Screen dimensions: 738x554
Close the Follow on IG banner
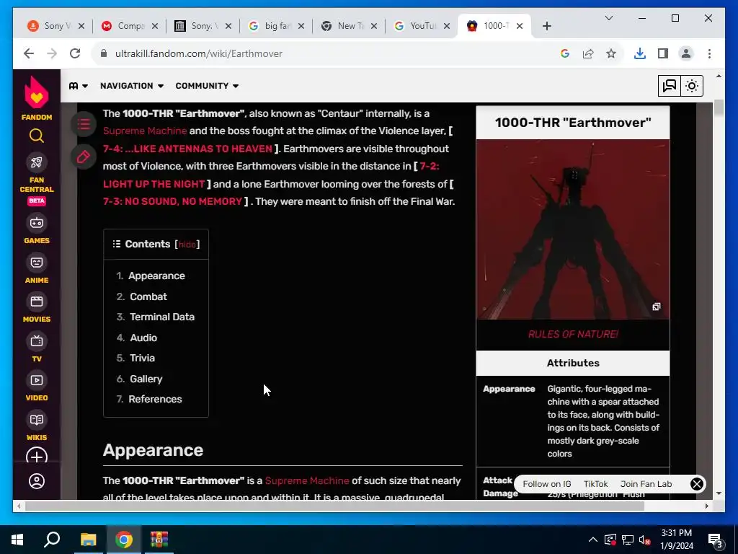(x=697, y=484)
